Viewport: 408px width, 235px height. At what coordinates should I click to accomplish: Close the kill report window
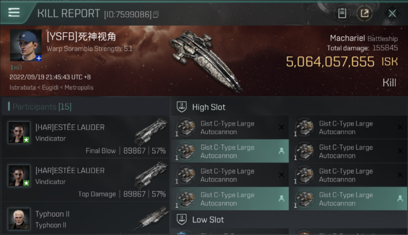pos(392,13)
